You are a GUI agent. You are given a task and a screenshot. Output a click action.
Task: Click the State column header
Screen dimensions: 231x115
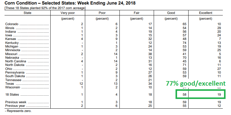click(27, 13)
